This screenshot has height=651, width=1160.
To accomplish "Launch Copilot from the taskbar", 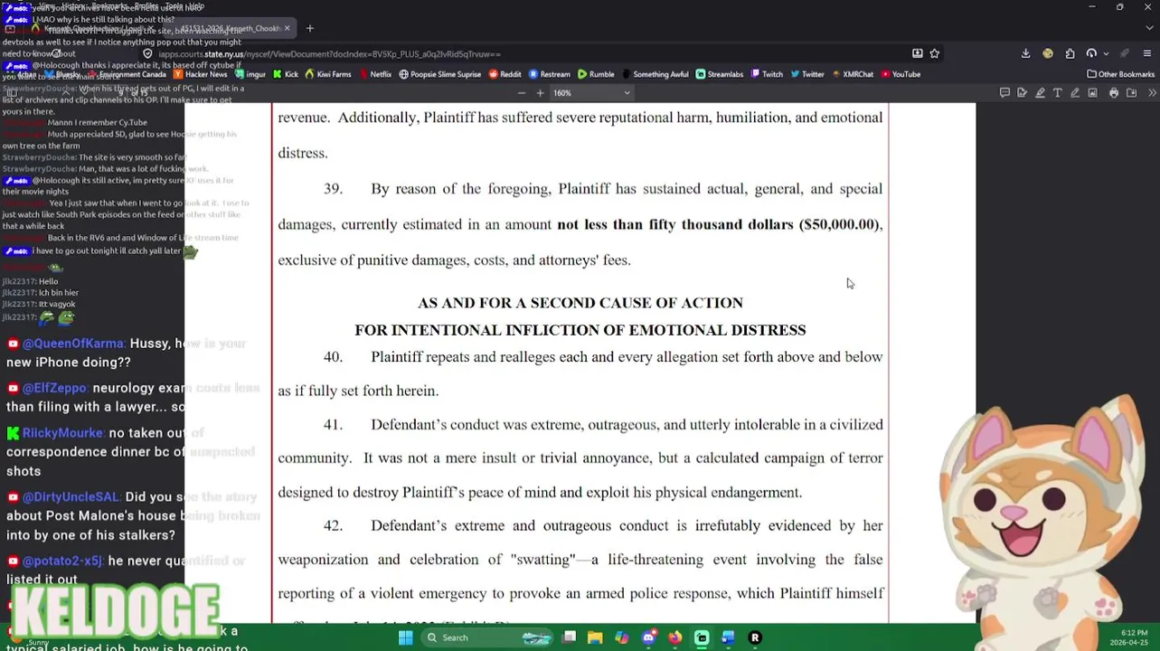I will tap(621, 637).
